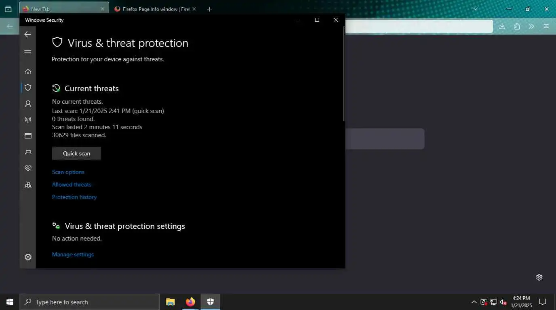Click the Windows Security window scrollbar
556x310 pixels.
[344, 73]
